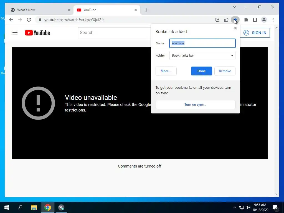Click the tool app icon beside Chrome on taskbar

point(61,207)
